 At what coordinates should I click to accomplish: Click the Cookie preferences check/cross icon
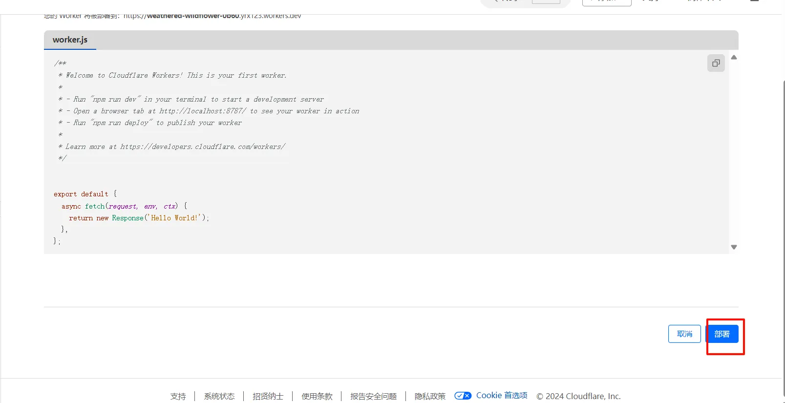point(463,396)
